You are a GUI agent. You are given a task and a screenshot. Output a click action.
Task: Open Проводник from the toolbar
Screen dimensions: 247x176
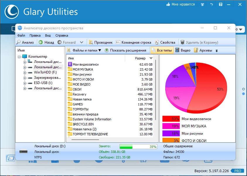[x=100, y=42]
